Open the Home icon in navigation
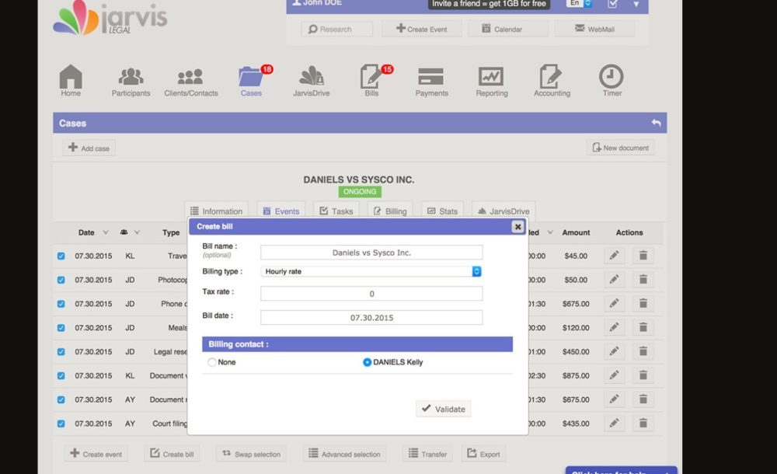The height and width of the screenshot is (474, 777). (x=71, y=78)
